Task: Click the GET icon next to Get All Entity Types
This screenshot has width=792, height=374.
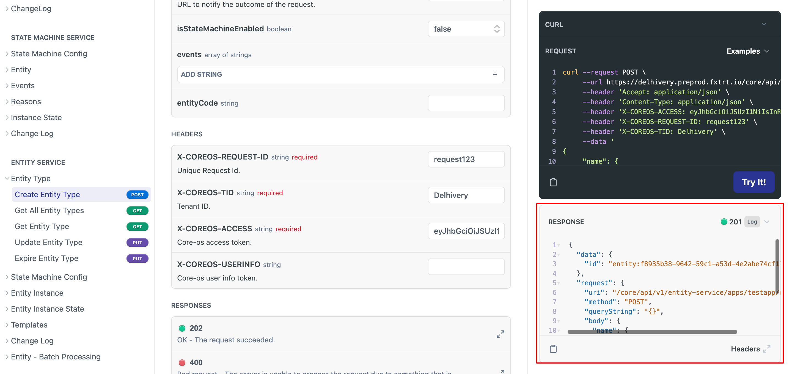Action: tap(137, 210)
